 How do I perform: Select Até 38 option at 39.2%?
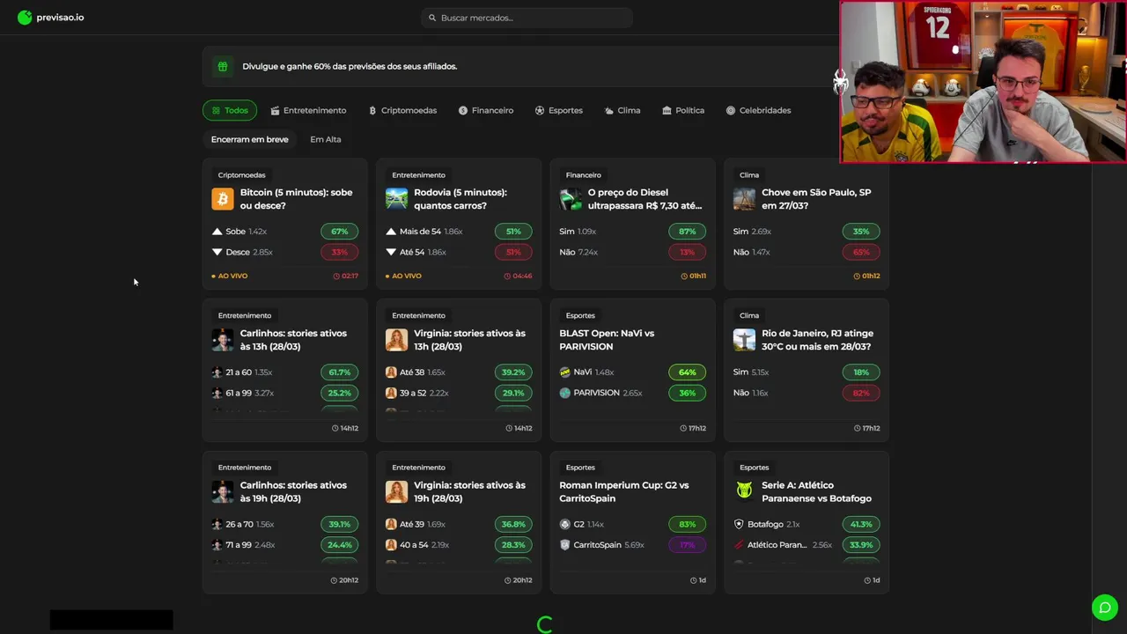(513, 372)
